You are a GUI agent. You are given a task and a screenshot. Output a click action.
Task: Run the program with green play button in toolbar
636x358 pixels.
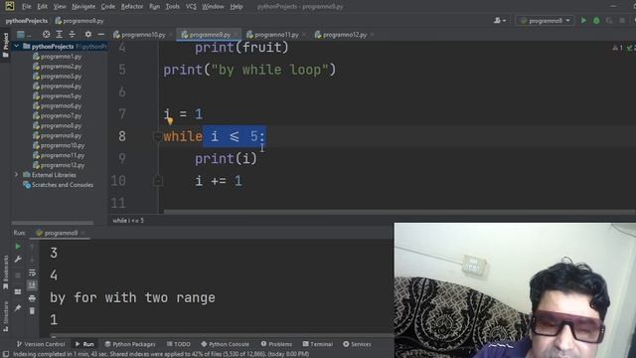pyautogui.click(x=583, y=20)
